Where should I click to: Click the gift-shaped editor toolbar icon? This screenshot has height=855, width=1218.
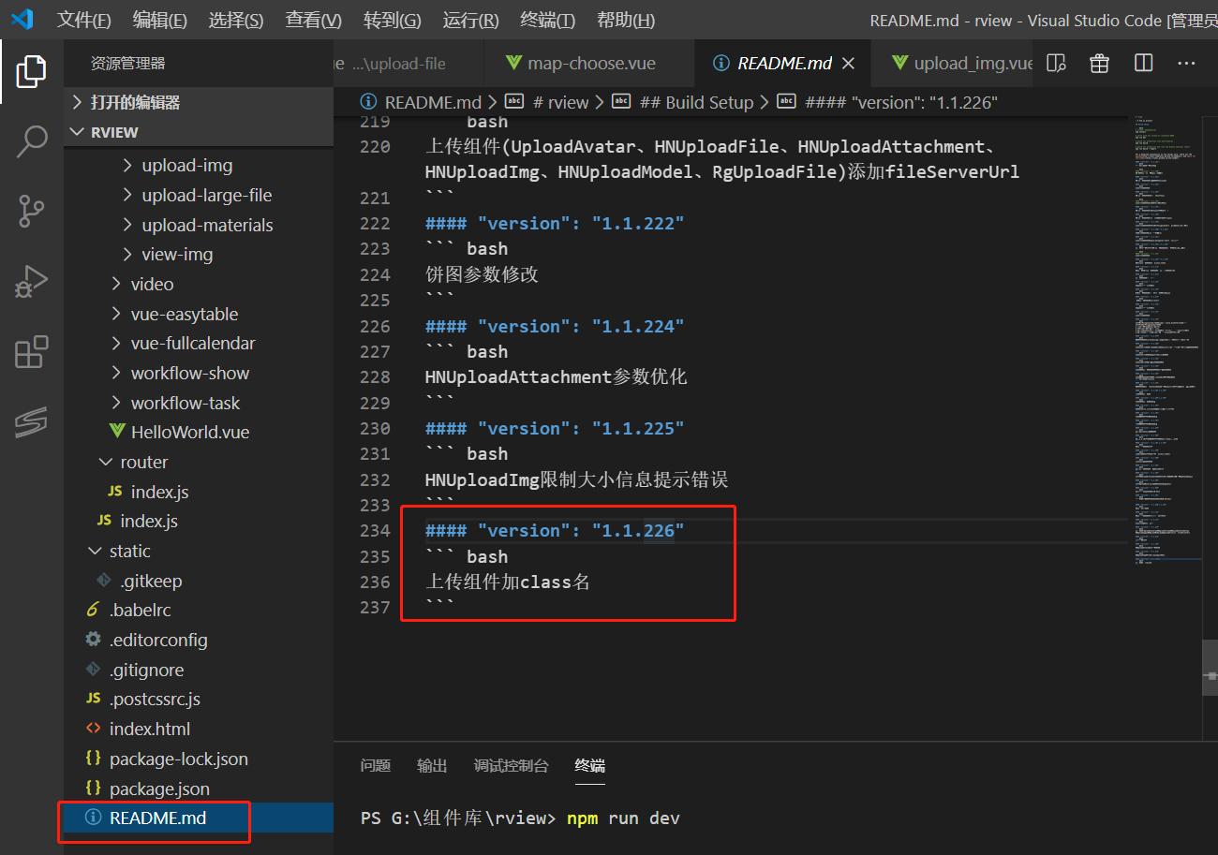1099,63
